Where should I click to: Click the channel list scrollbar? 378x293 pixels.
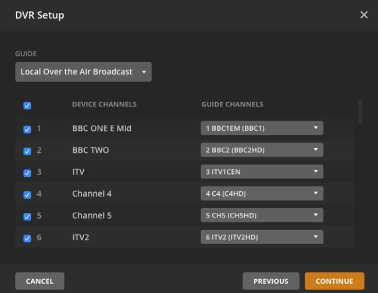[x=361, y=112]
